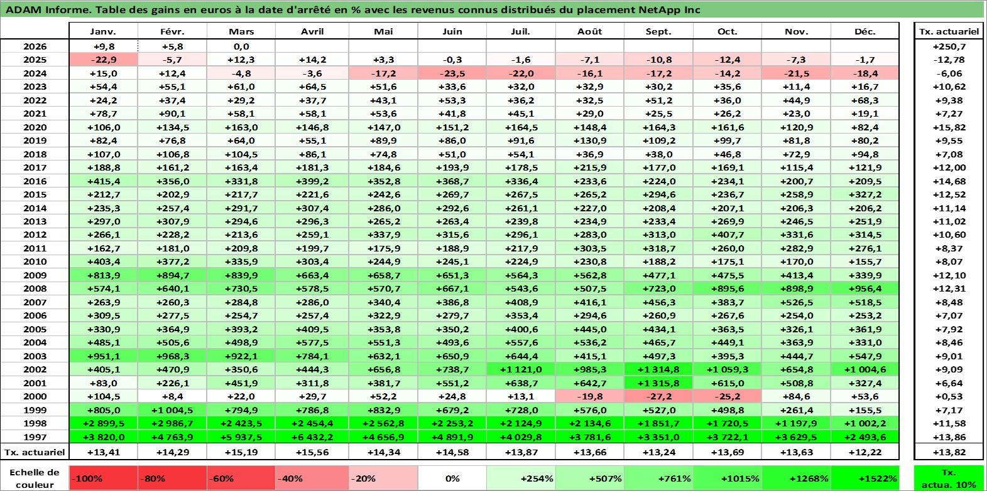Click the 'Févr.' column header
Viewport: 987px width, 491px height.
click(172, 31)
